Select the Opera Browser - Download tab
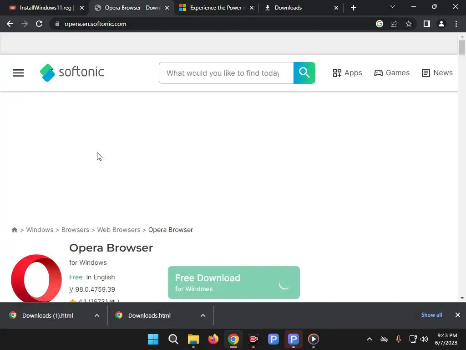466x350 pixels. [132, 8]
